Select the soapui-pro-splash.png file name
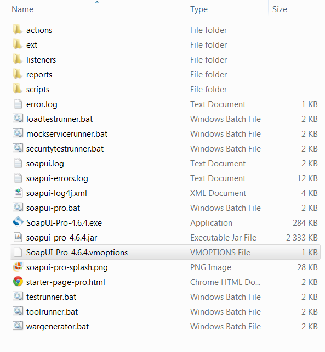 (x=67, y=267)
